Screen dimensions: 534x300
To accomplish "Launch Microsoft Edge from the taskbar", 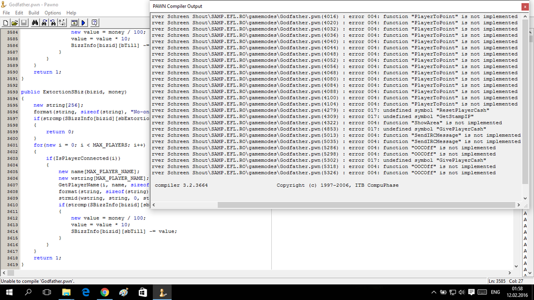I will 85,292.
